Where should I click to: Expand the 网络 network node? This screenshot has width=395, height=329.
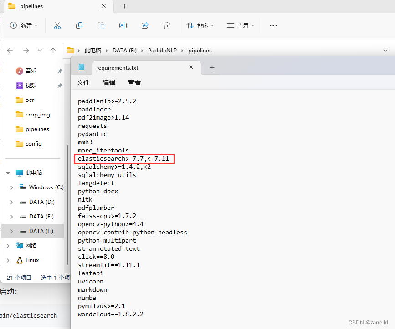[8, 246]
